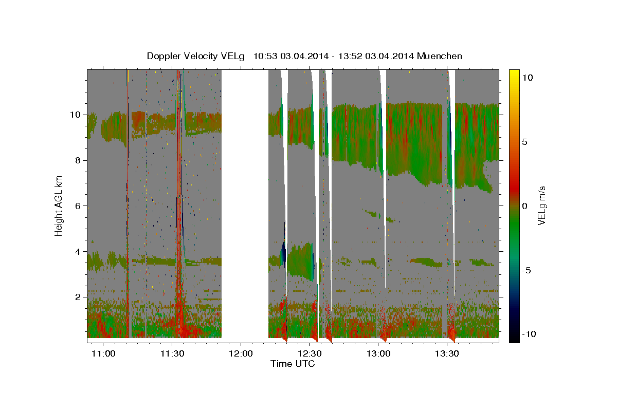This screenshot has width=617, height=411.
Task: Click the 12:30 time tick label
Action: pos(310,353)
